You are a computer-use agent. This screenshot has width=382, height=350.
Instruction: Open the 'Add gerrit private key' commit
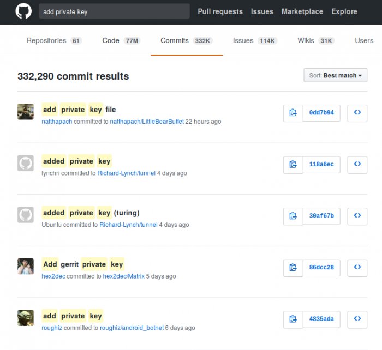click(x=83, y=264)
